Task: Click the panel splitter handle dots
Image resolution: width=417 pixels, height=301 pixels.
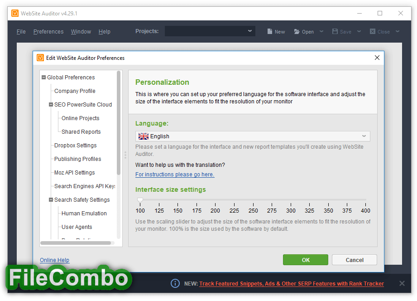Action: coord(125,155)
